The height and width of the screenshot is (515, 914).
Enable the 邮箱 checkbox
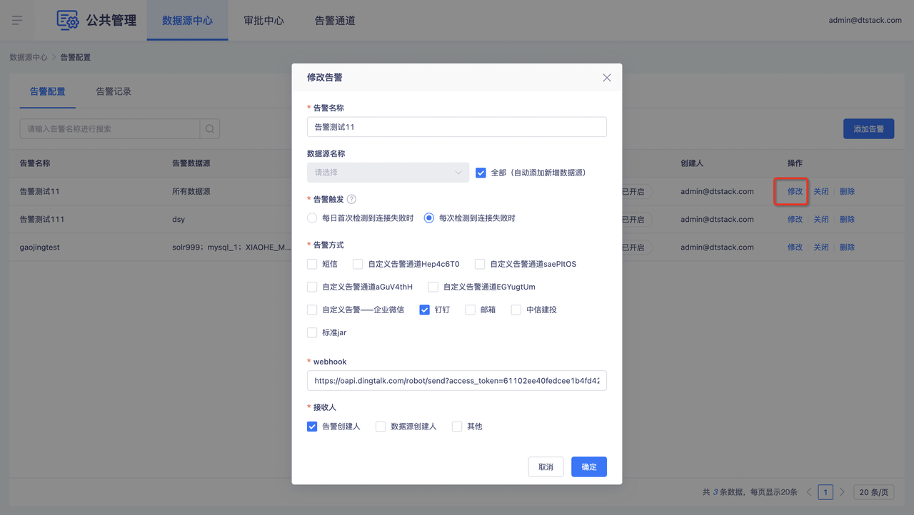pyautogui.click(x=471, y=310)
